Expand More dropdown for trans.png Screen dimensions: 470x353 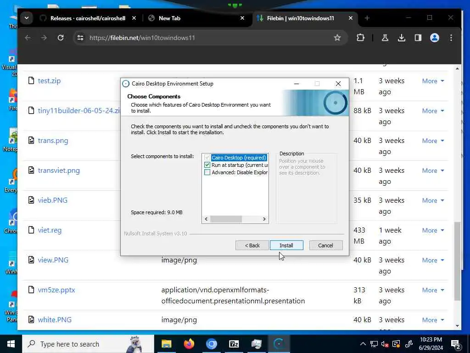pyautogui.click(x=433, y=141)
